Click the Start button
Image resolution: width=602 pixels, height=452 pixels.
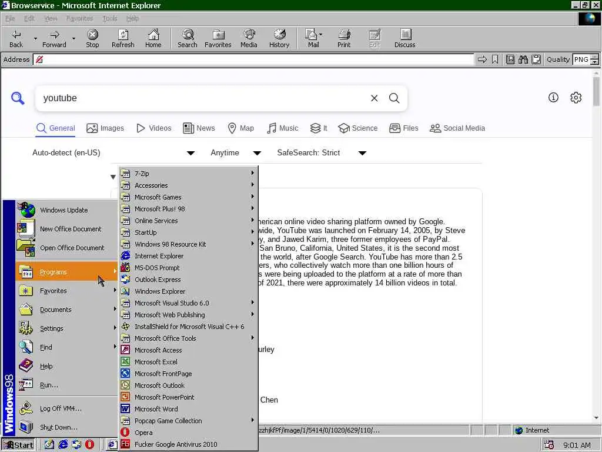point(18,445)
